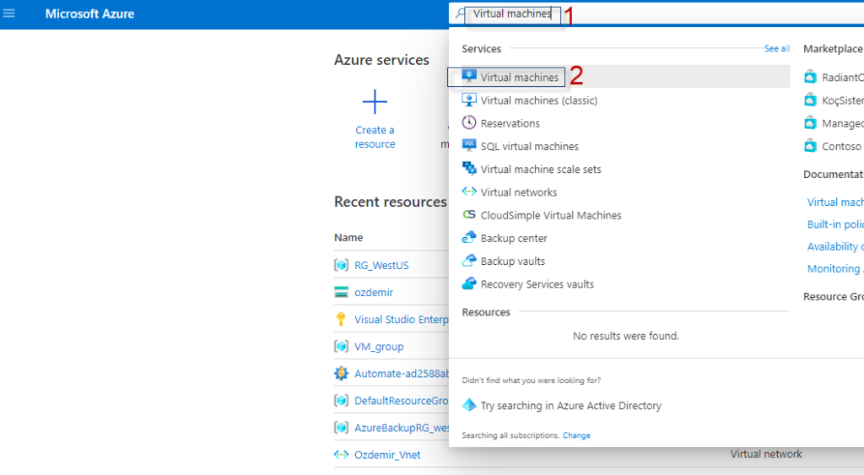Open Contoso Marketplace result

click(x=841, y=147)
